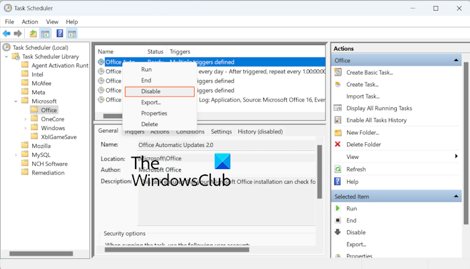Click Delete Folder in Actions pane

point(364,144)
